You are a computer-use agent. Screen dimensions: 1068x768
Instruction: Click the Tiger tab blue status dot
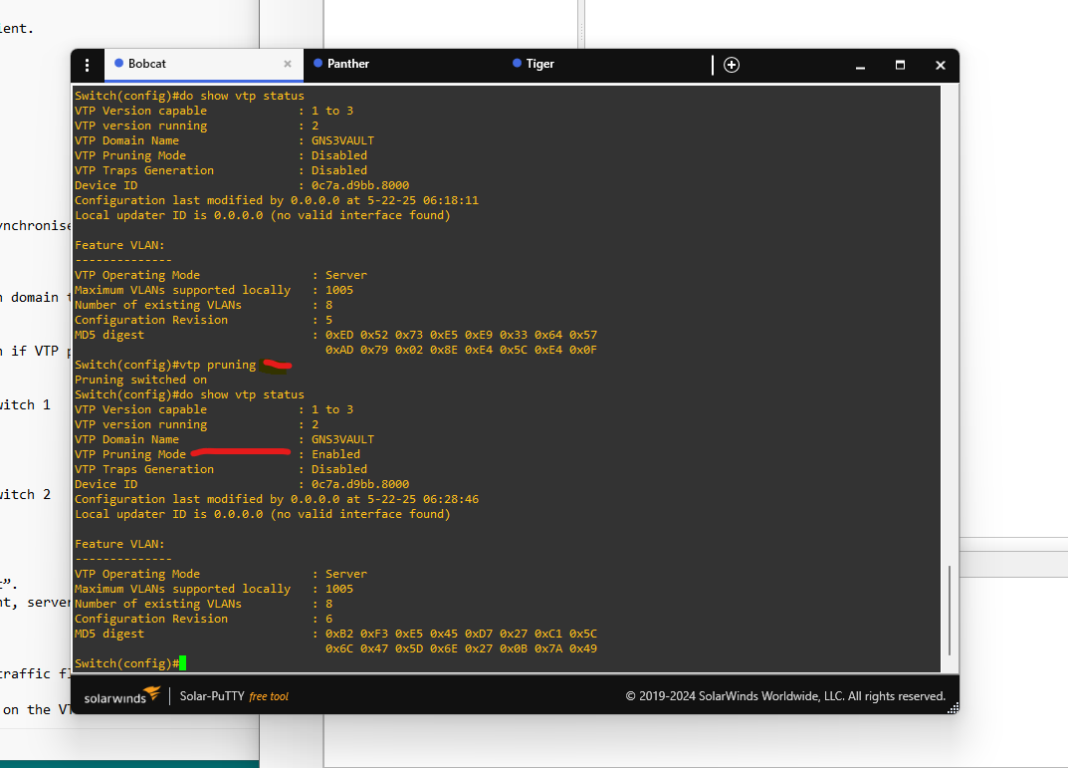click(517, 63)
